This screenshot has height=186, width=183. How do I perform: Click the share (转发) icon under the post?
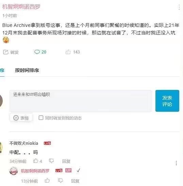tap(5, 52)
